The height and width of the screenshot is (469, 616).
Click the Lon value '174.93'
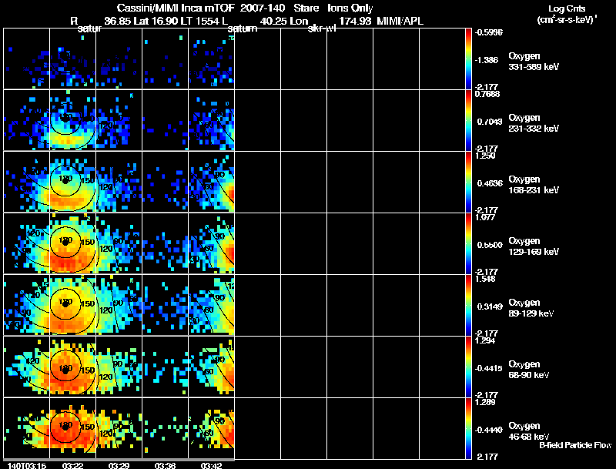(355, 21)
